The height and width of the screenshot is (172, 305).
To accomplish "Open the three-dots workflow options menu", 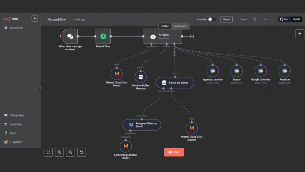I will (x=265, y=19).
